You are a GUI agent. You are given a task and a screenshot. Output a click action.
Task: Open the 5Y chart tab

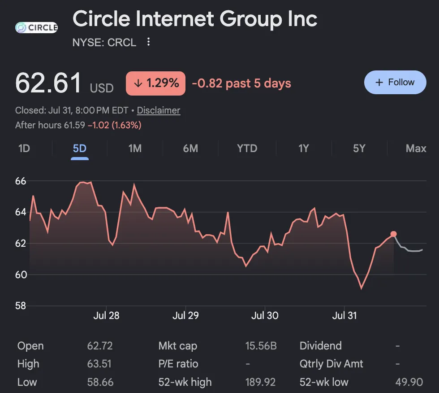pyautogui.click(x=359, y=148)
